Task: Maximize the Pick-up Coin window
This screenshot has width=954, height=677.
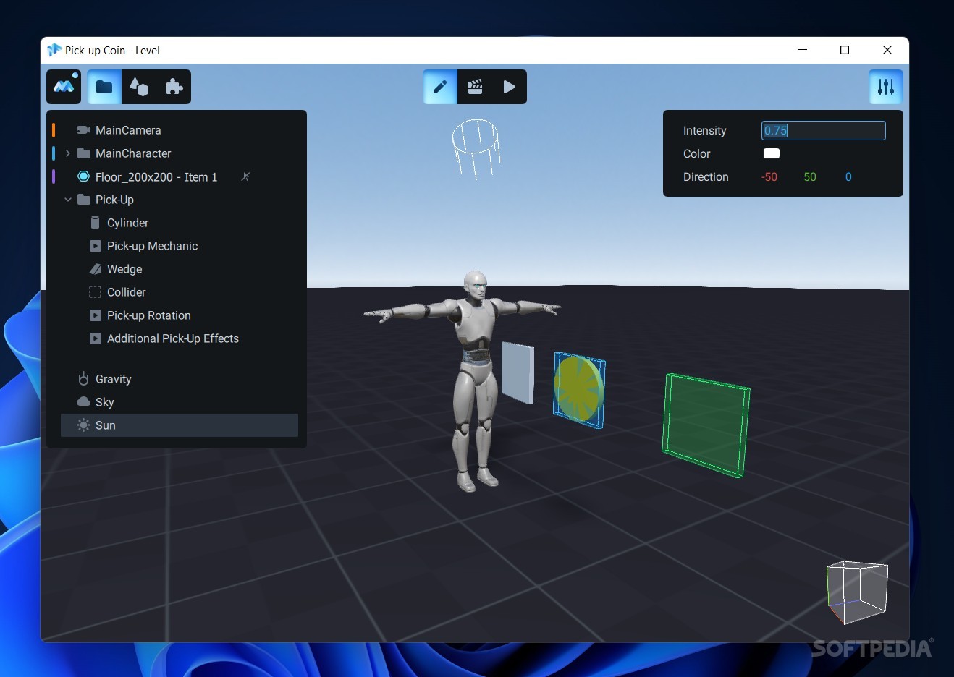Action: click(x=844, y=50)
